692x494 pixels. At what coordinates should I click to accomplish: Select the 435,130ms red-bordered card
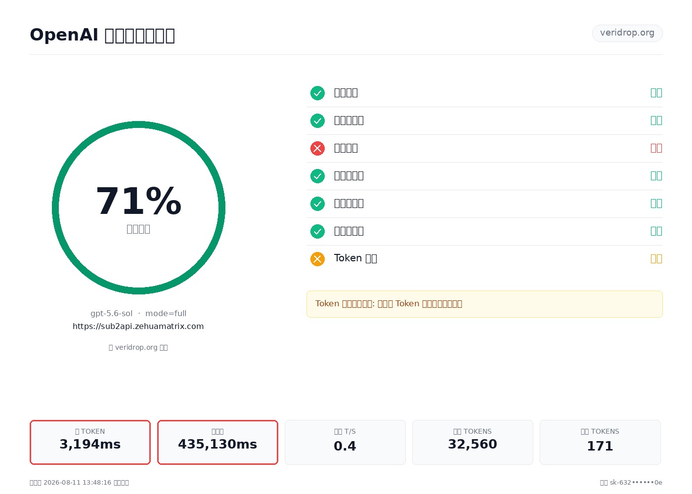tap(217, 442)
